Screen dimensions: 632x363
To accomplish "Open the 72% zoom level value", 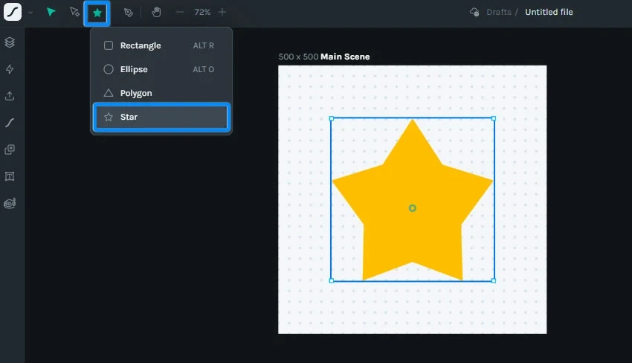I will tap(202, 12).
